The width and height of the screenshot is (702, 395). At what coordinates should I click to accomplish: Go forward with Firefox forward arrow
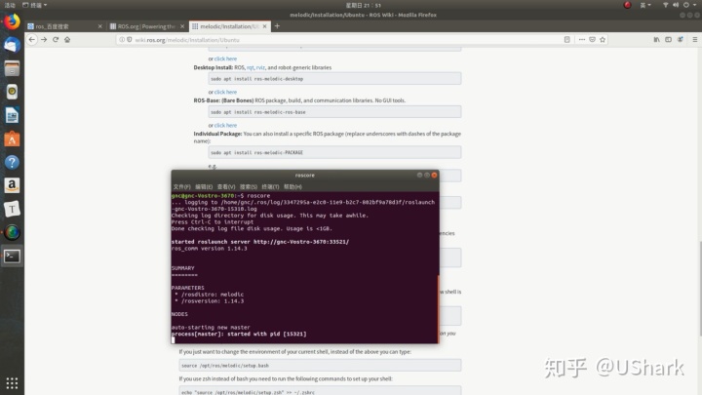[44, 39]
